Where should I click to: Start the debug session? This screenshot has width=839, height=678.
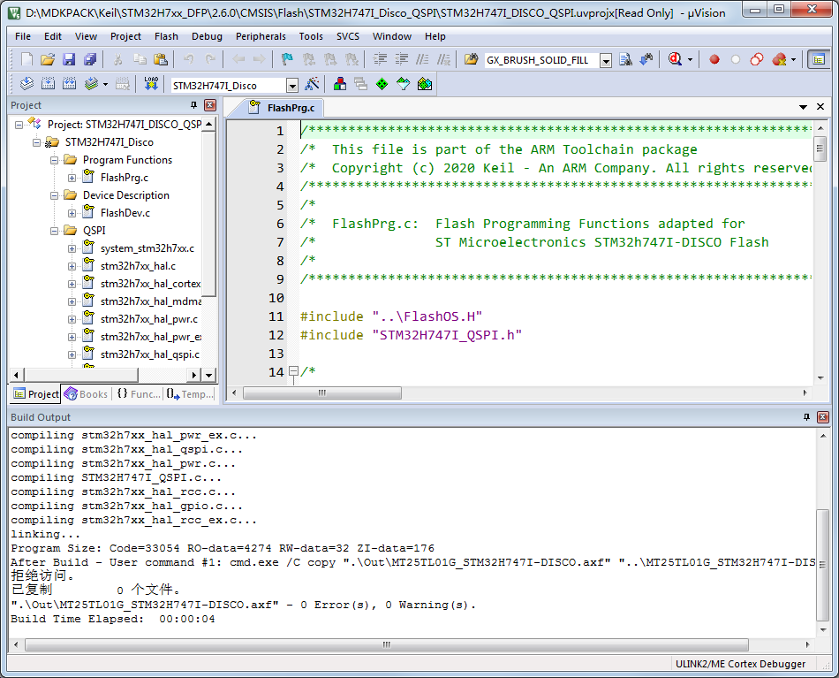(x=675, y=59)
